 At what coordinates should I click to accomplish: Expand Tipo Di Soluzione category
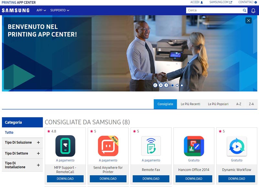coord(38,143)
